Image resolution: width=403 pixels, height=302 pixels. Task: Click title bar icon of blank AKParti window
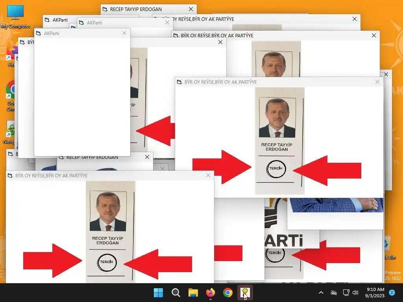(x=39, y=33)
